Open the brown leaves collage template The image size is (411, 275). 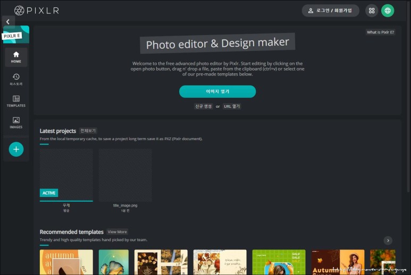[161, 262]
